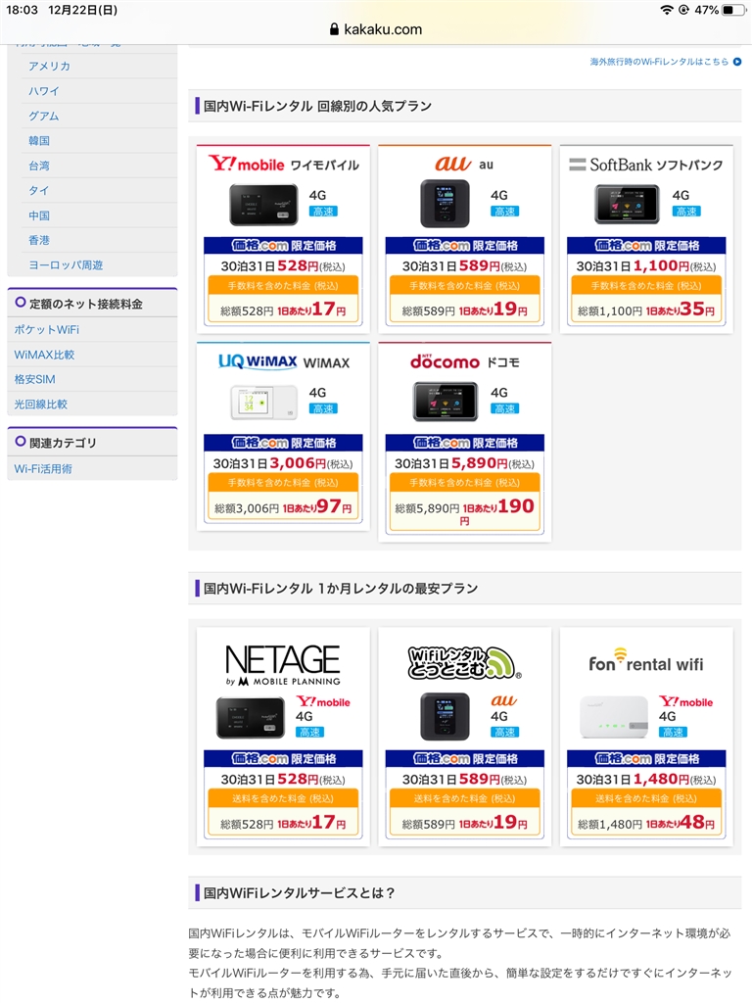Open the NETAGE router image
The height and width of the screenshot is (1003, 752).
coord(250,718)
